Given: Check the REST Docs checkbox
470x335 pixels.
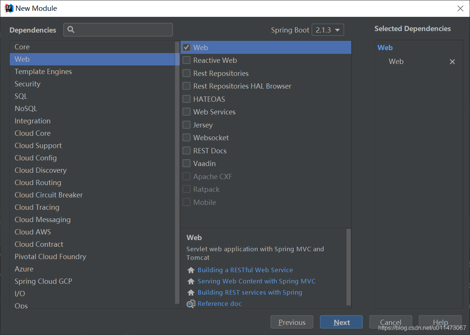Looking at the screenshot, I should tap(187, 151).
